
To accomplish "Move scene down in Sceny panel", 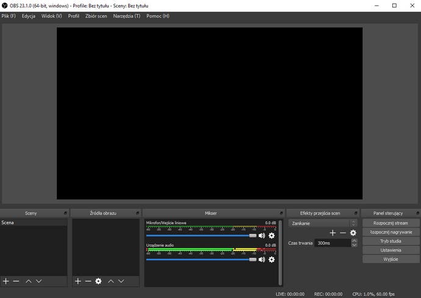I will [x=39, y=281].
